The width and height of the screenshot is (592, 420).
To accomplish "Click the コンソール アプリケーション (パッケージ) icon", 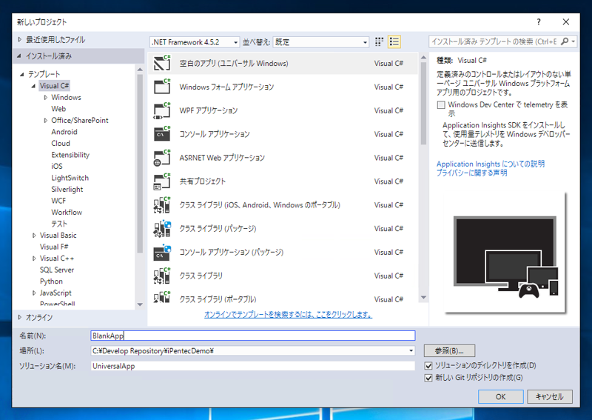I will coord(162,252).
